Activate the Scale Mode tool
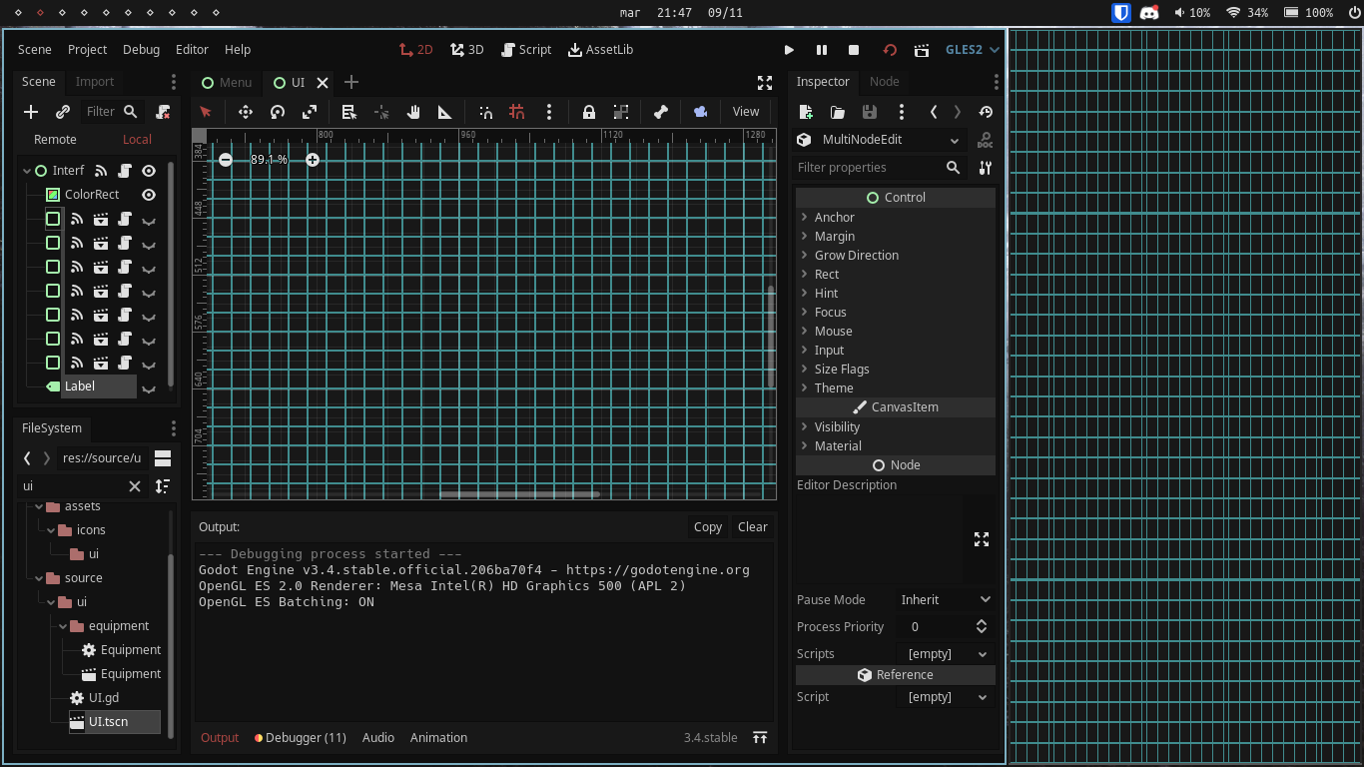 click(x=310, y=112)
